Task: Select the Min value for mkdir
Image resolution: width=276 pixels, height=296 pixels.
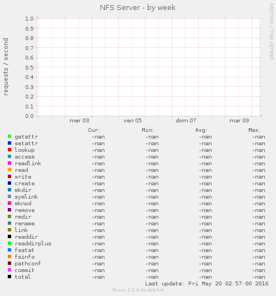Action: pos(152,190)
